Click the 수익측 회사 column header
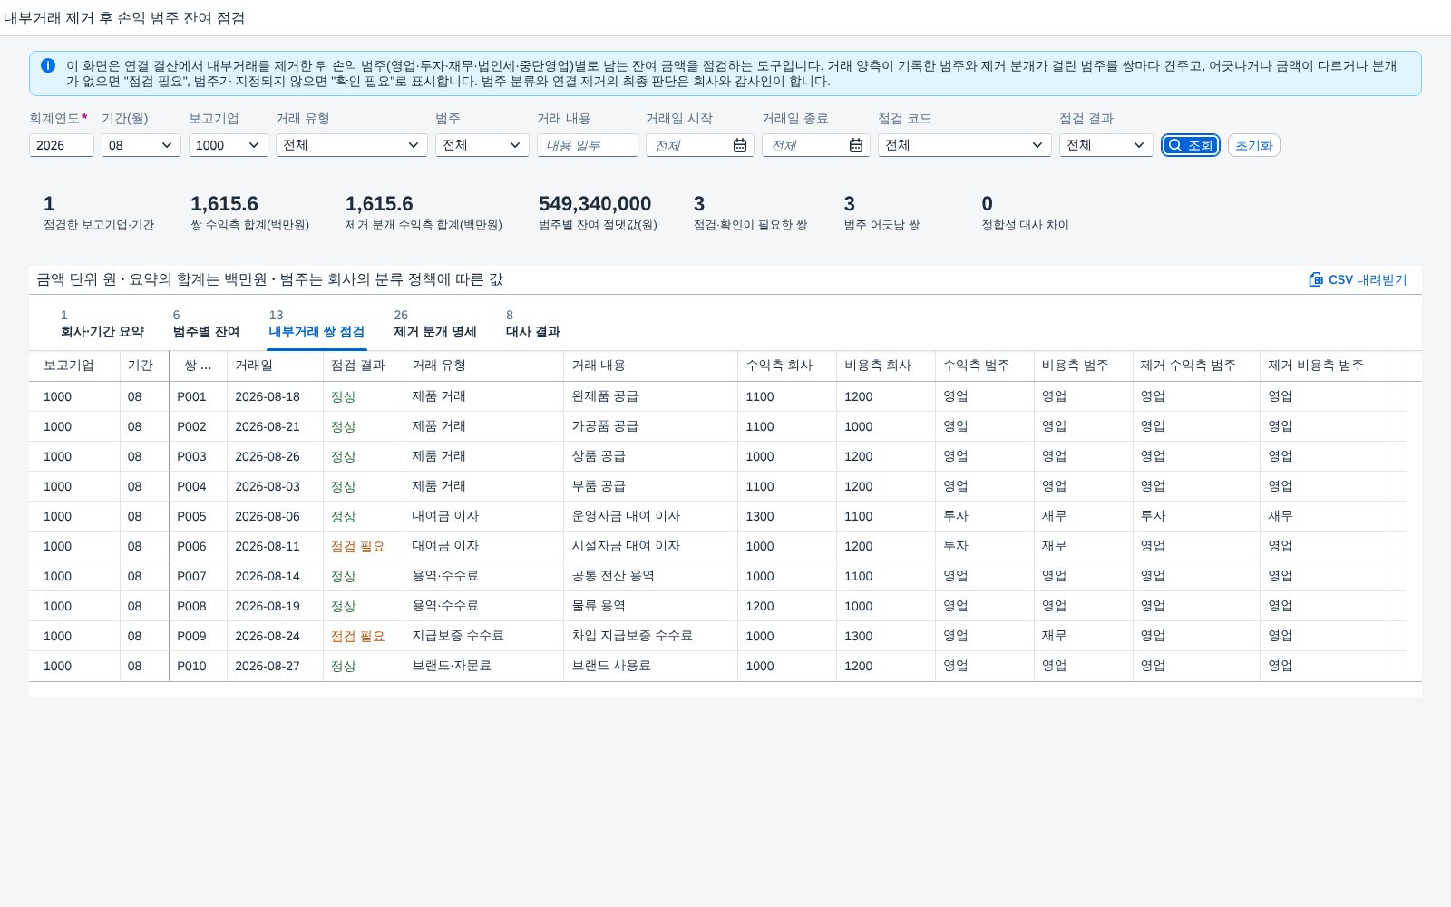Viewport: 1451px width, 907px height. pyautogui.click(x=787, y=366)
